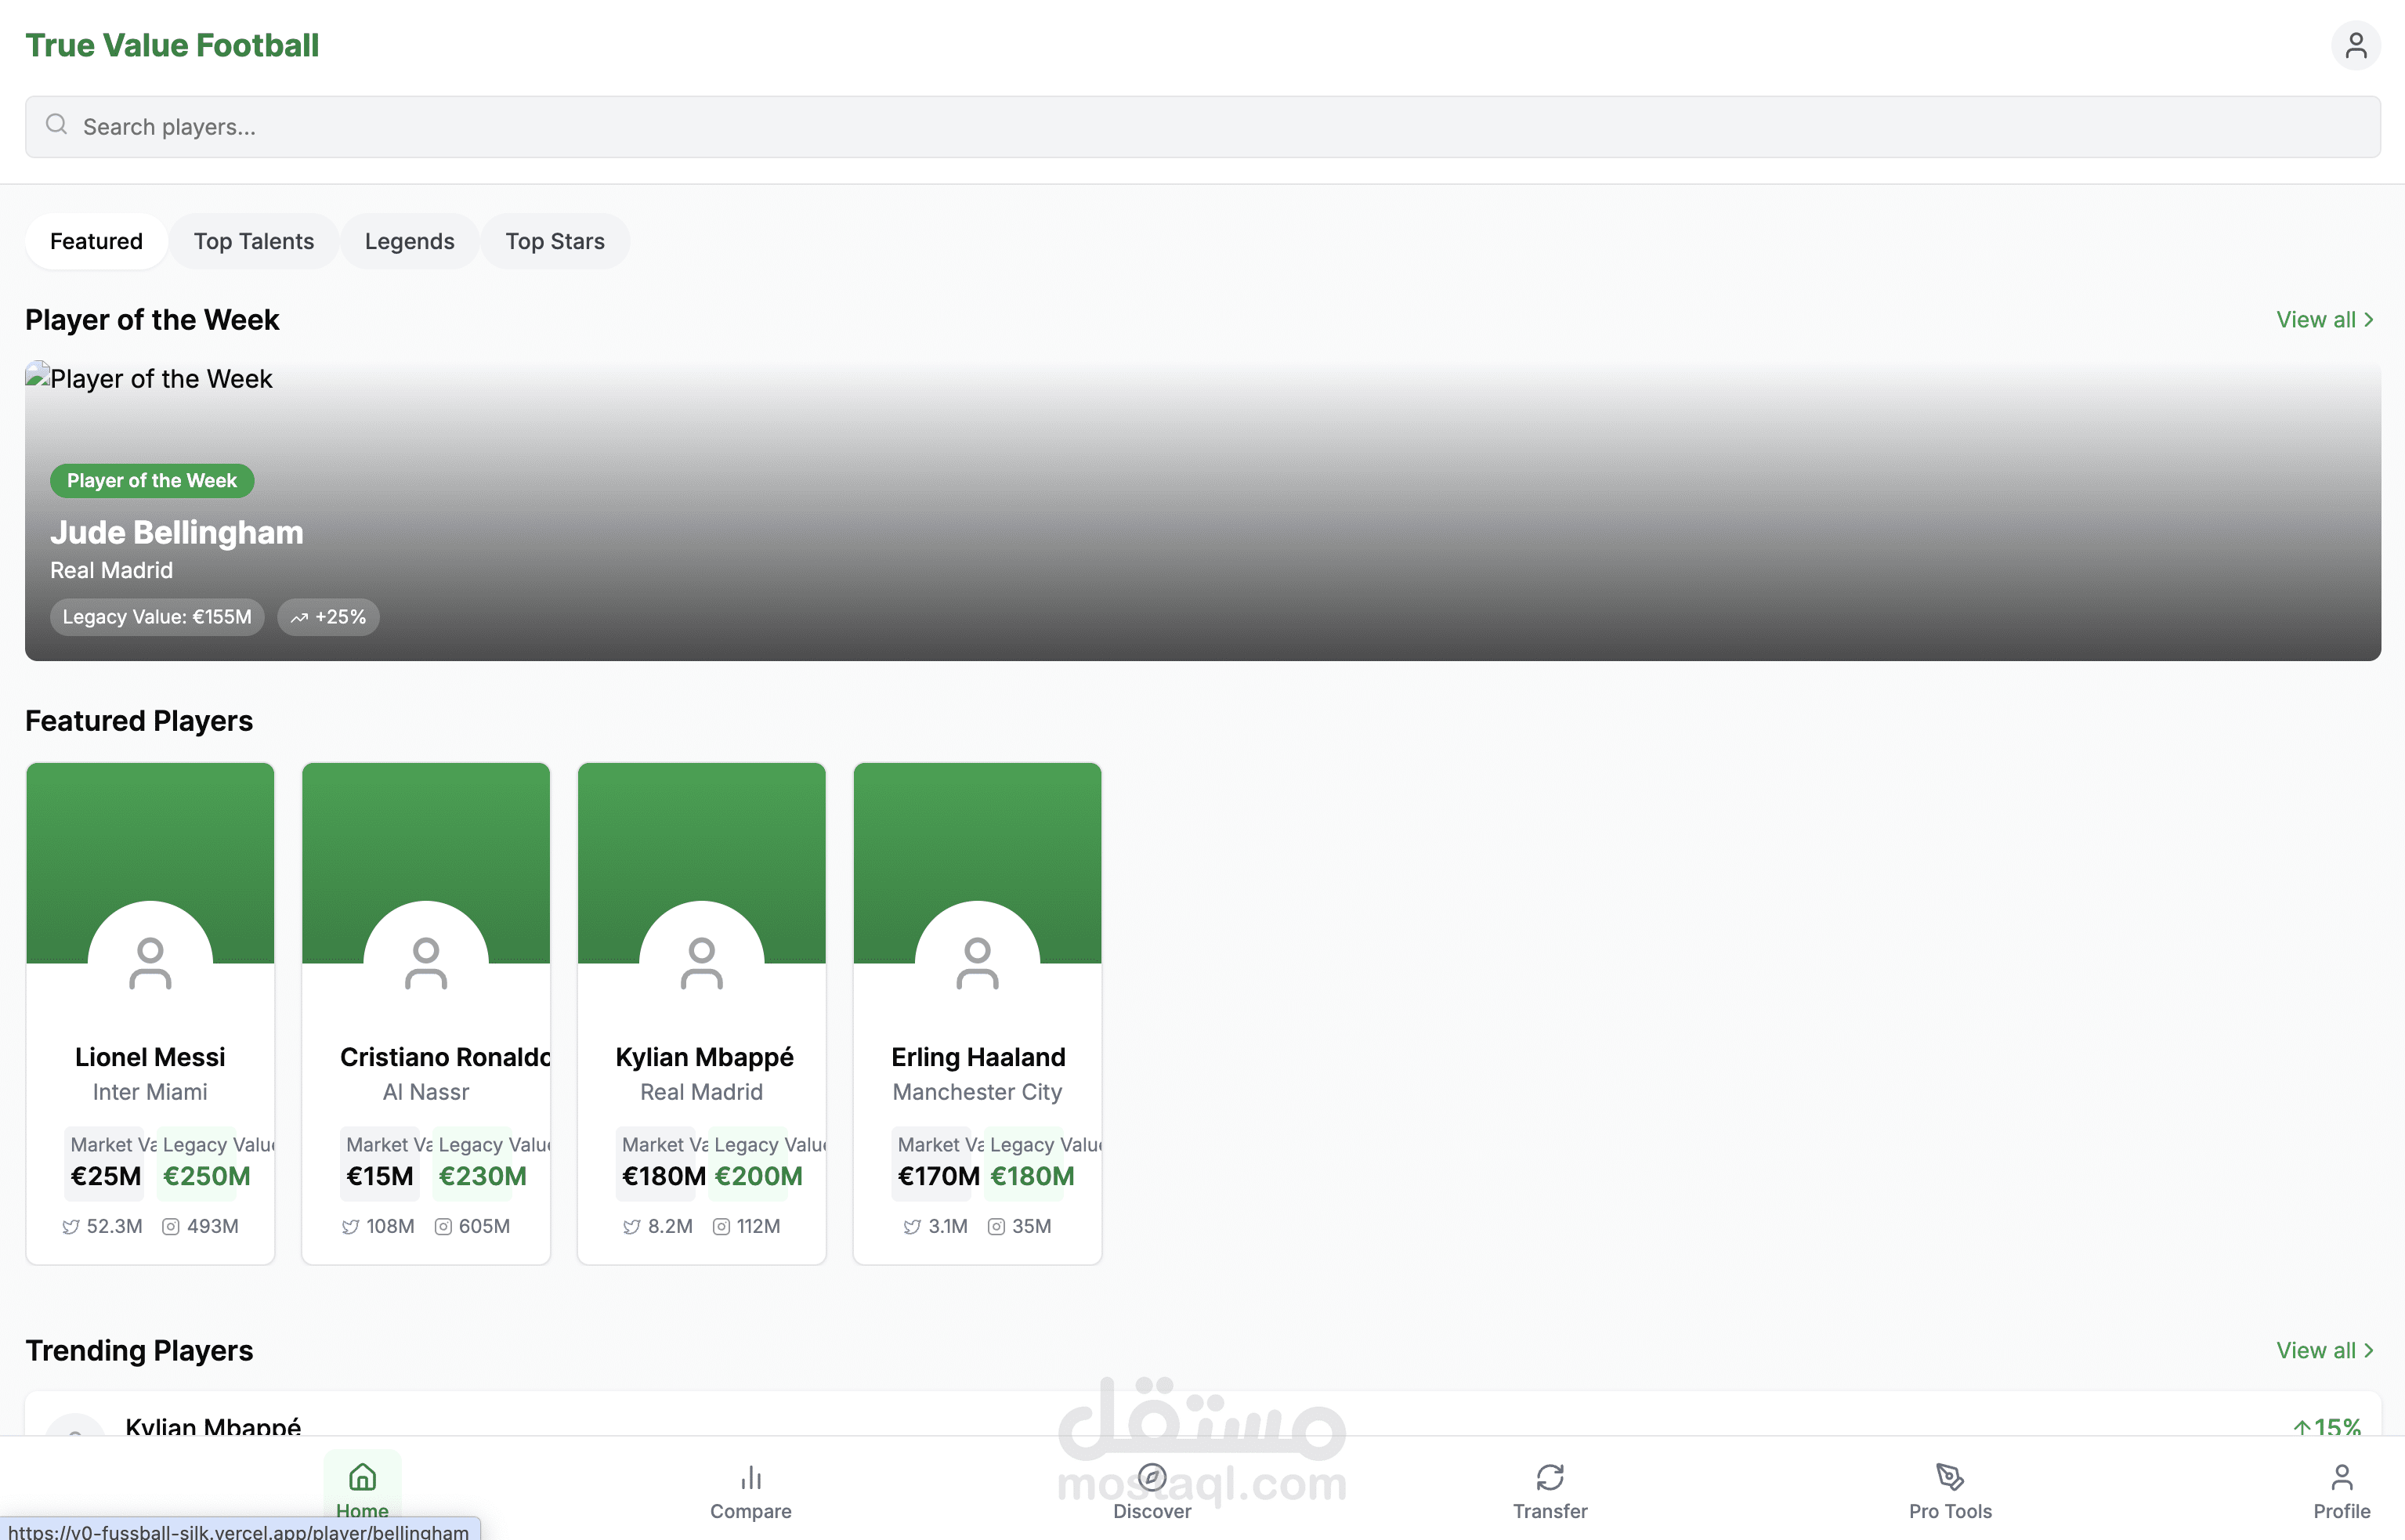Open Lionel Messi's avatar placeholder

[x=150, y=963]
